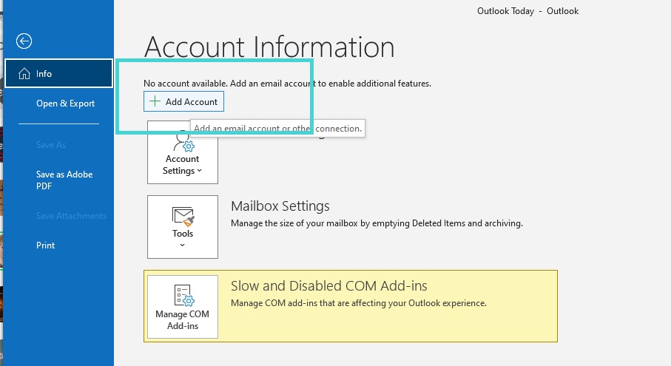Open the Print page

click(x=45, y=245)
